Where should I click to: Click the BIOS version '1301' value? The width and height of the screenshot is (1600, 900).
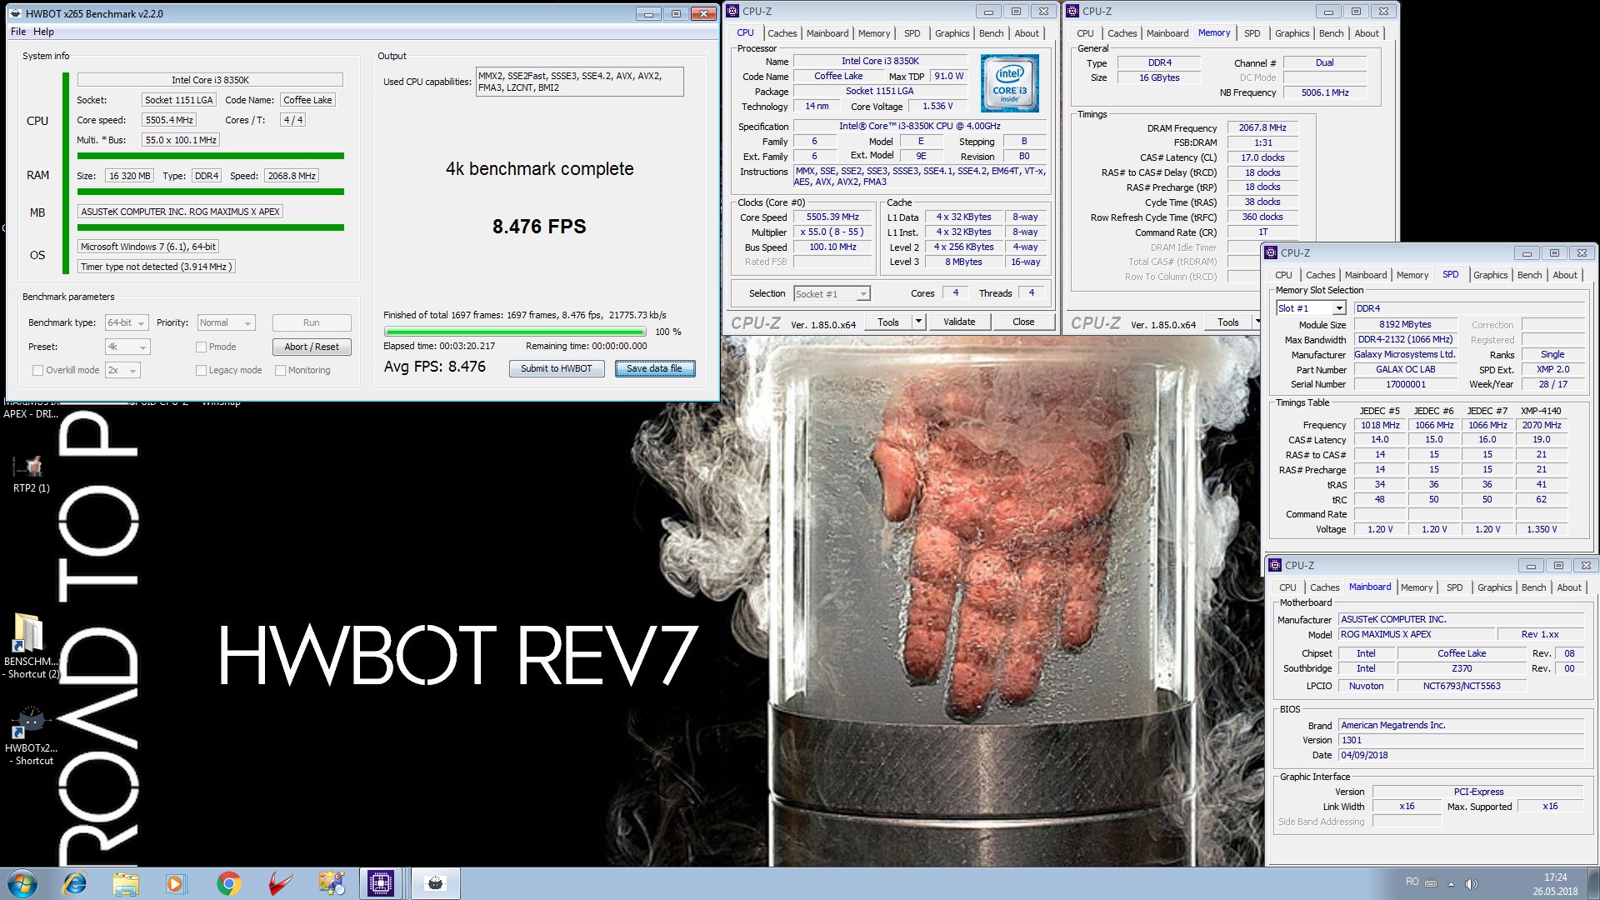[x=1462, y=740]
